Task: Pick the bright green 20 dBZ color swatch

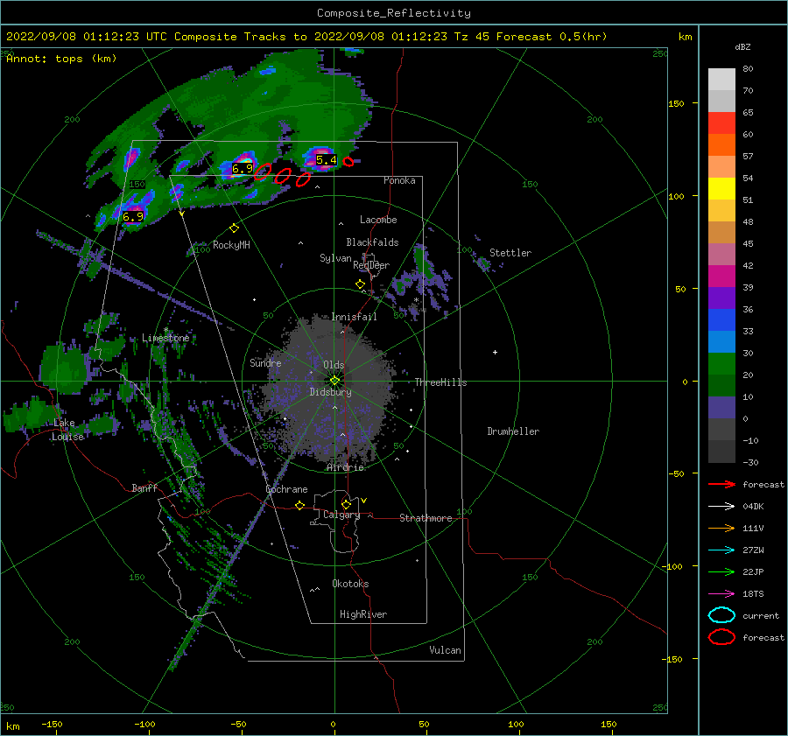Action: (721, 364)
